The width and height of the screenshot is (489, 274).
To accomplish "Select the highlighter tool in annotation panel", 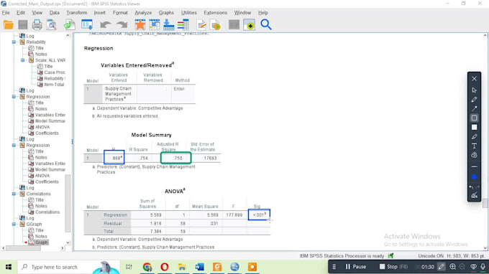I will 474,136.
